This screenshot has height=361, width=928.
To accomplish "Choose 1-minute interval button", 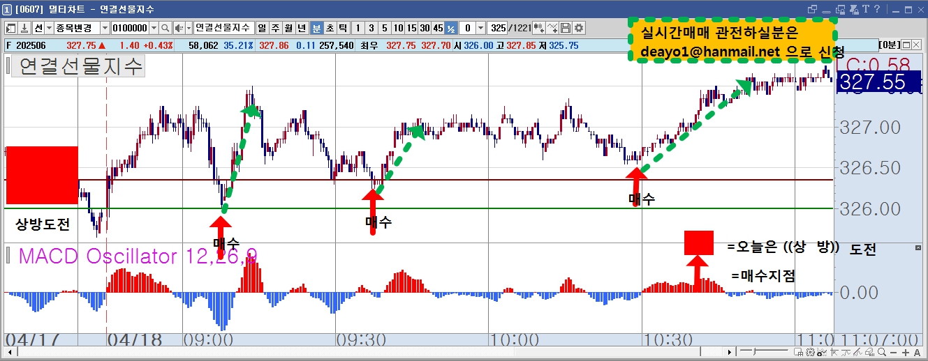I will click(x=358, y=28).
